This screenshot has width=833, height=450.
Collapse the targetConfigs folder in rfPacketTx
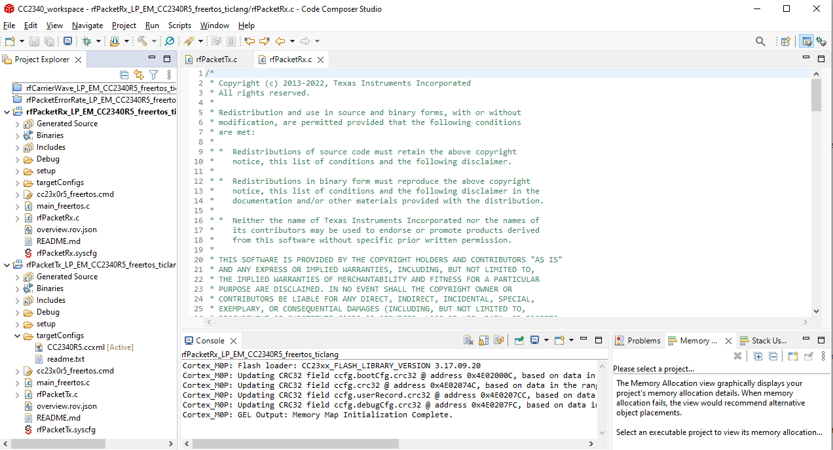(x=18, y=336)
